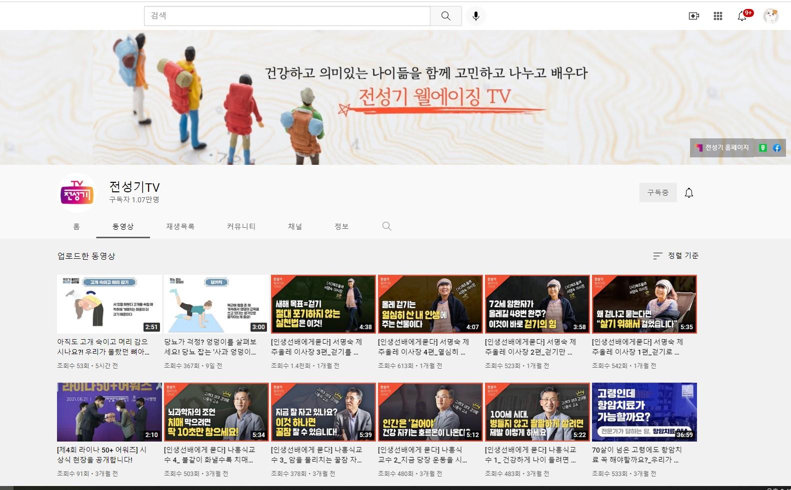
Task: Open the 5:22 100세 시대 thumbnail
Action: point(537,412)
